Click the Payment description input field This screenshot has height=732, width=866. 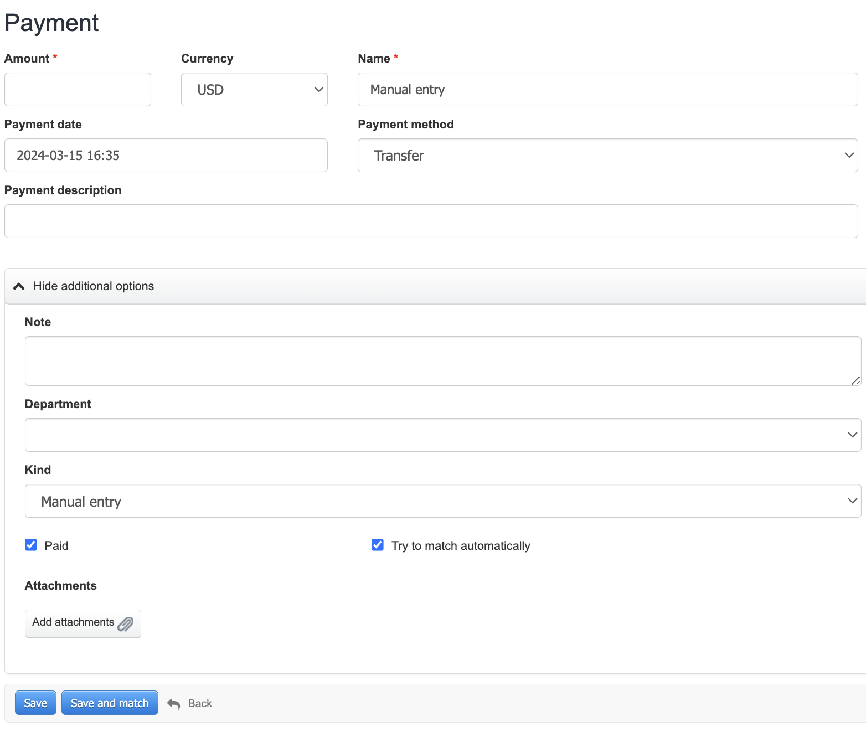[x=431, y=221]
